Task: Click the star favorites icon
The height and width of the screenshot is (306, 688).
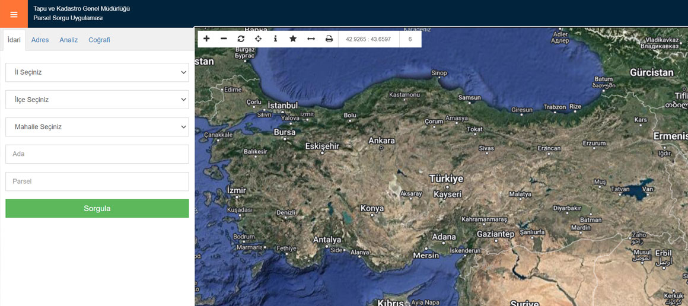Action: 293,39
